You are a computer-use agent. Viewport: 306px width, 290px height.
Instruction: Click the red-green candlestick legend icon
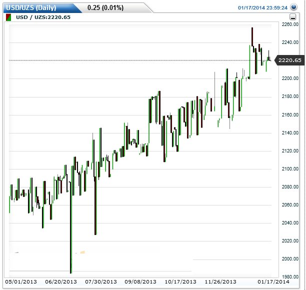8,17
